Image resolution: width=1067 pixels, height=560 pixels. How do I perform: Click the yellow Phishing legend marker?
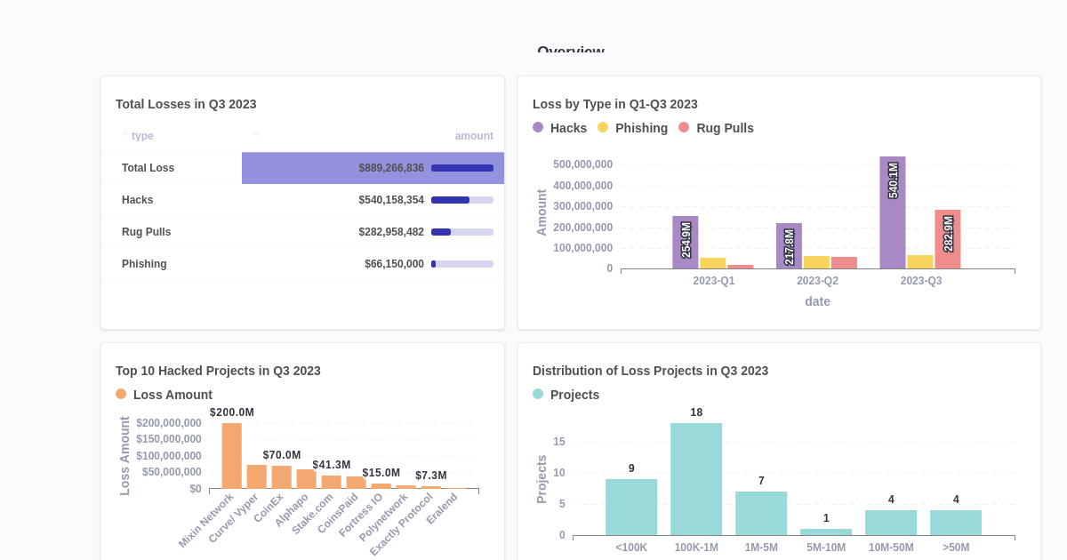click(601, 128)
